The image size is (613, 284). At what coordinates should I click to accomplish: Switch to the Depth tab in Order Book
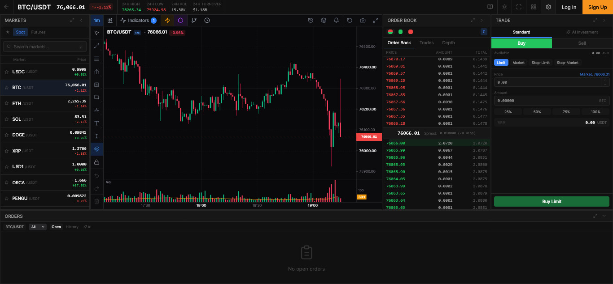[448, 43]
